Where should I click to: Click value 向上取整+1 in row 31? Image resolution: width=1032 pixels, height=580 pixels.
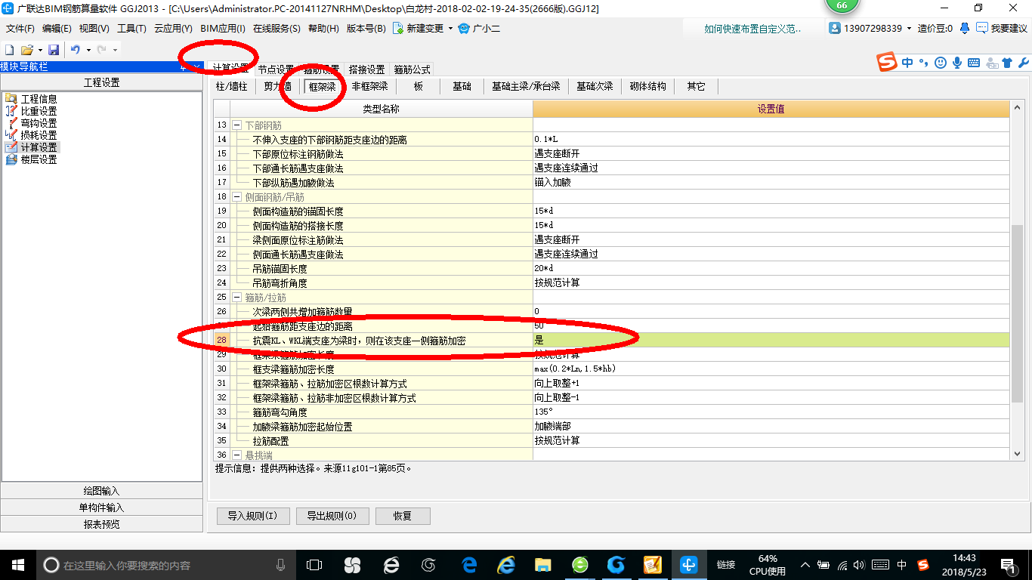pyautogui.click(x=771, y=384)
